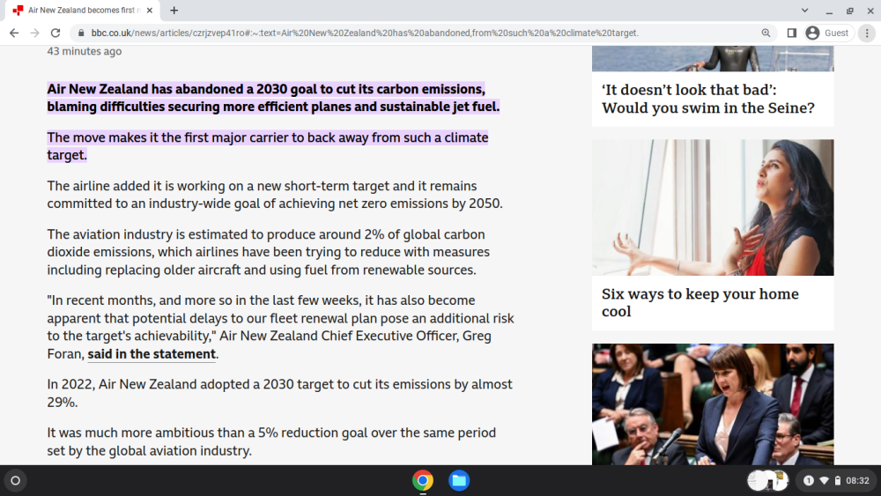Click the highlighted 'Air New Zealand has abandoned' paragraph
Screen dimensions: 881x496
pos(273,98)
